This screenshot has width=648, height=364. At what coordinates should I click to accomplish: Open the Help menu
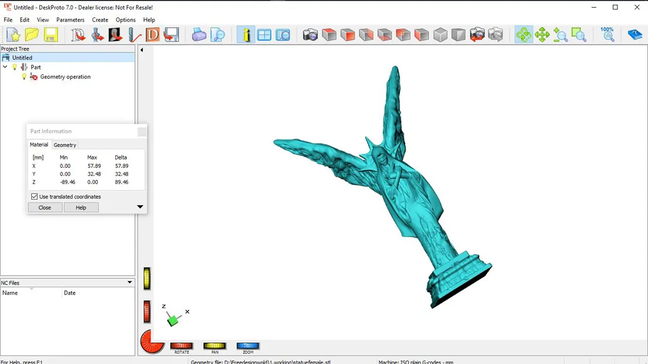pyautogui.click(x=149, y=20)
